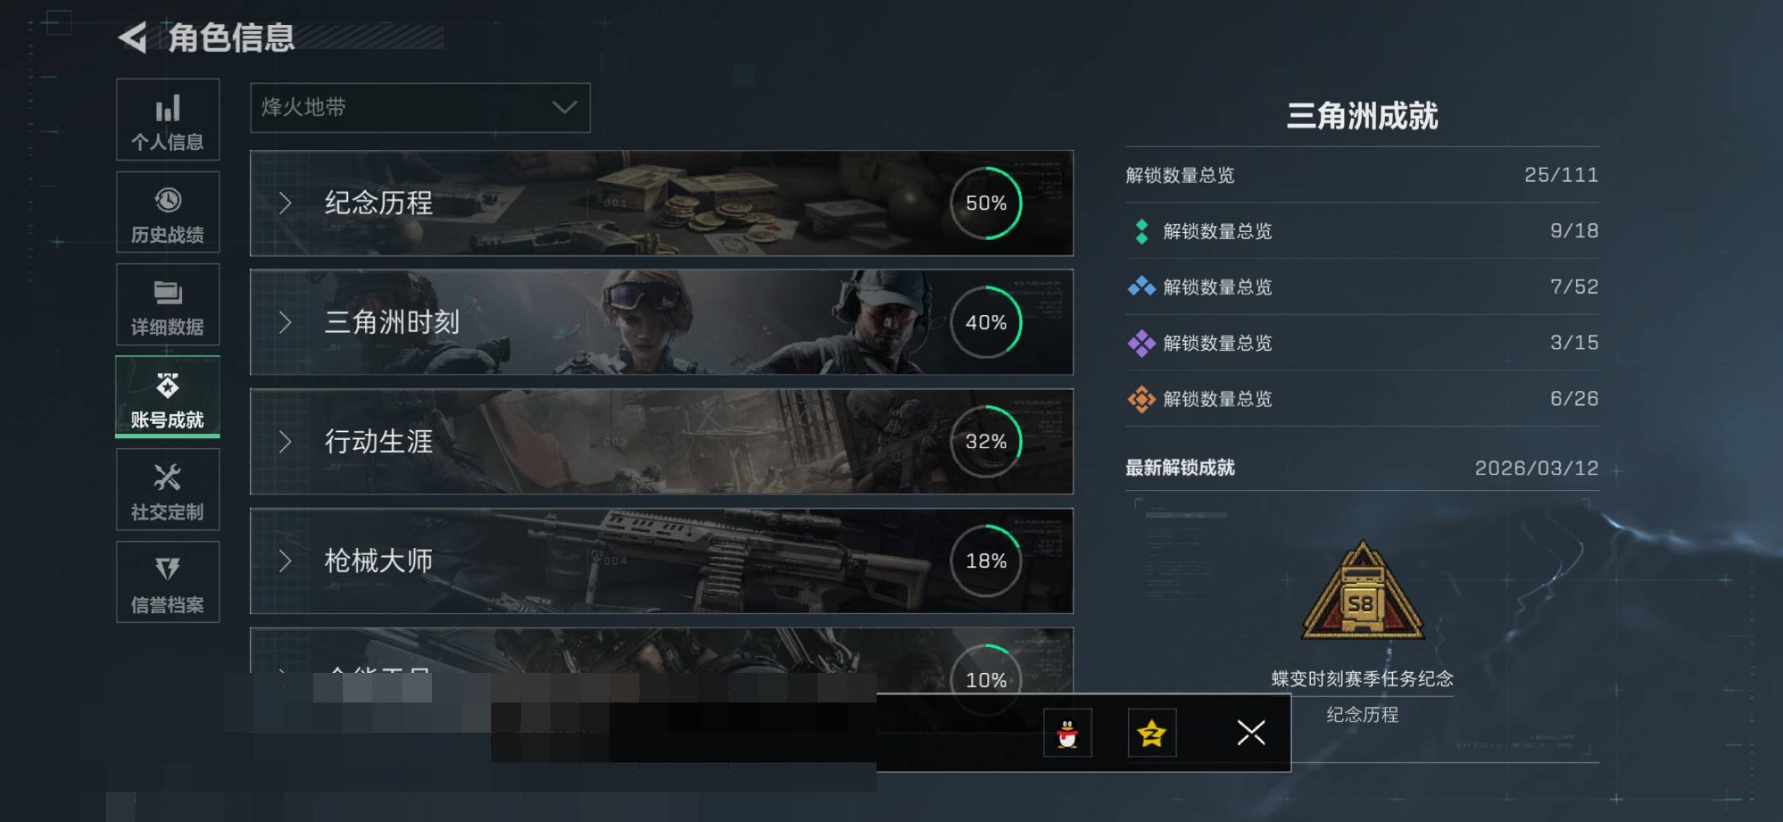Open the 蝶变时刻赛季任务纪念 achievement link
This screenshot has height=822, width=1783.
(x=1363, y=679)
